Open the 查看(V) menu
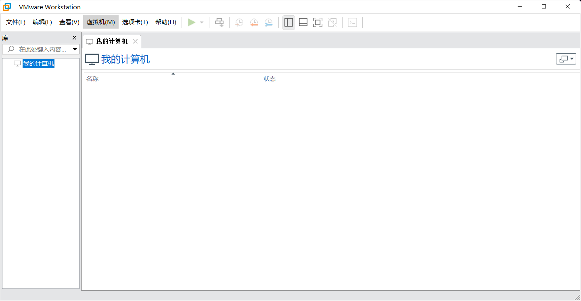 tap(69, 22)
